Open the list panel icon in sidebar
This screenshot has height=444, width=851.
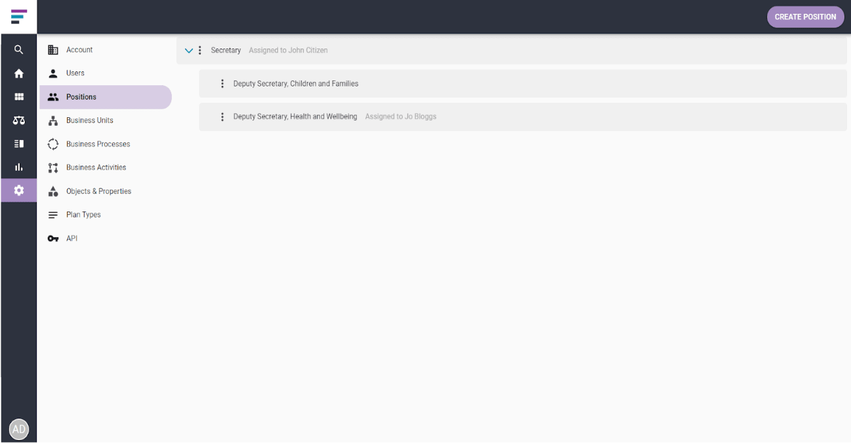coord(19,144)
